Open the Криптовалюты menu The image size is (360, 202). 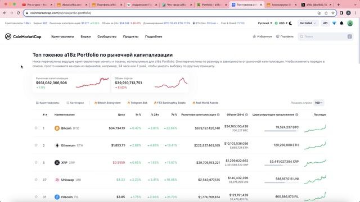62,36
